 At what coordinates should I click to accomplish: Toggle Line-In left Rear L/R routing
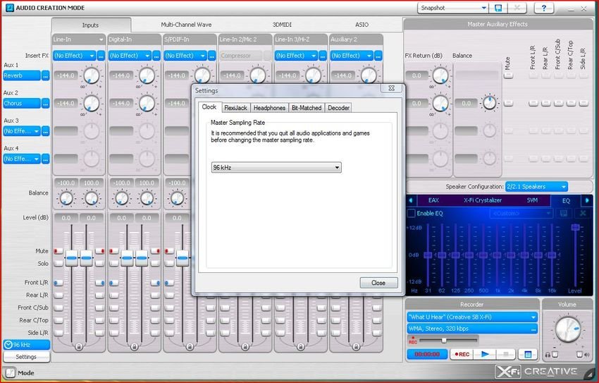[58, 295]
